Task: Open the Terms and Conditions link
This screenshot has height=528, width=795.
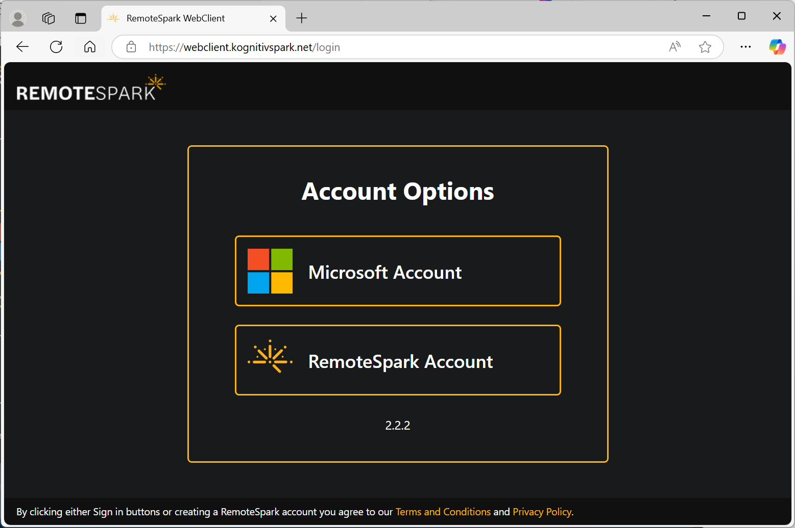Action: 443,512
